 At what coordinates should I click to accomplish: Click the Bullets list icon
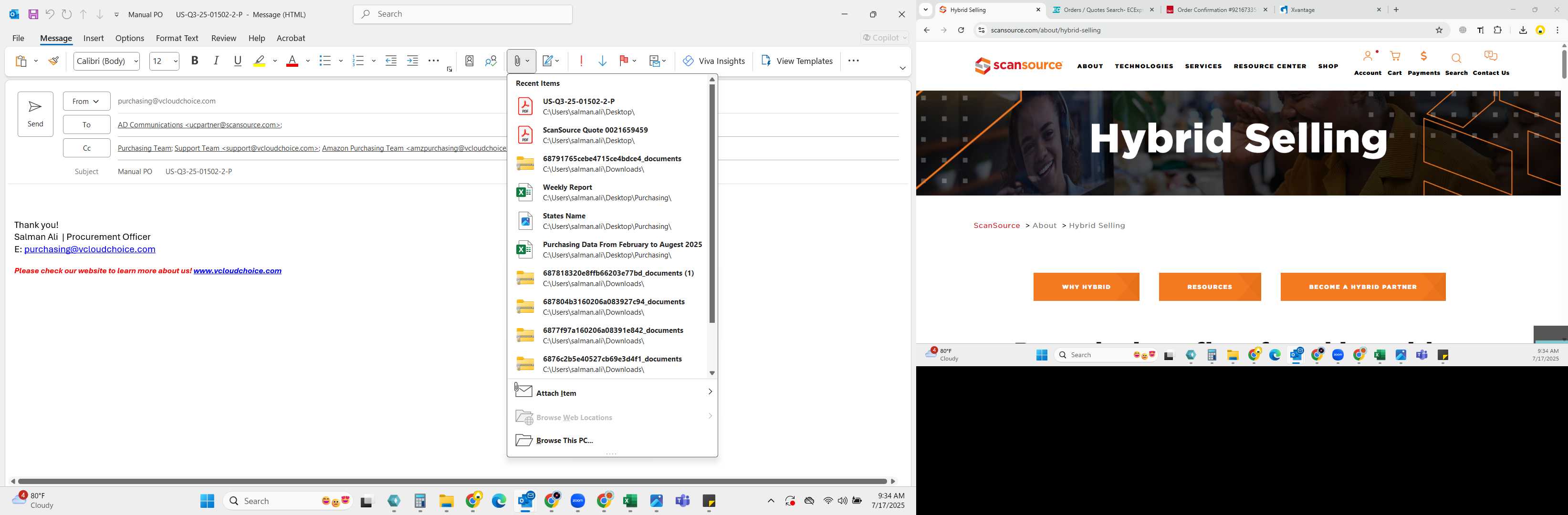pos(325,61)
